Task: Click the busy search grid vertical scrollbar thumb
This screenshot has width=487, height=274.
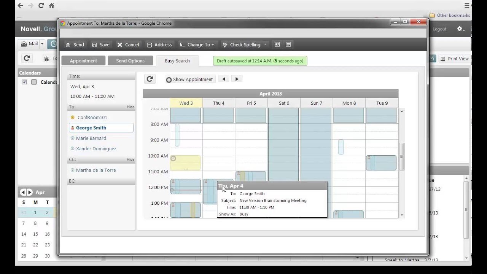Action: coord(401,156)
